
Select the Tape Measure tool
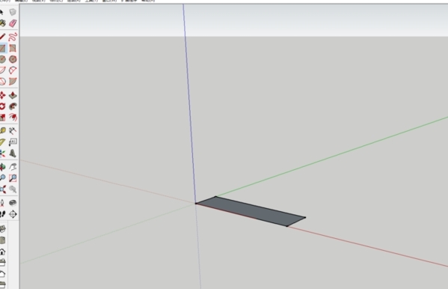[2, 131]
